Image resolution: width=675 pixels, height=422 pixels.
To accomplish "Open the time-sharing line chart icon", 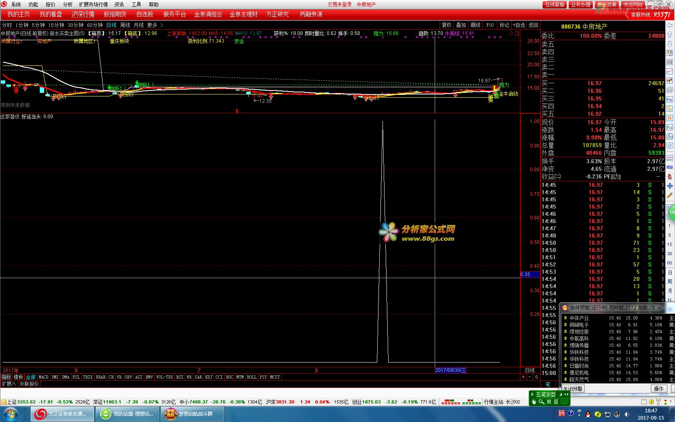I will point(670,71).
